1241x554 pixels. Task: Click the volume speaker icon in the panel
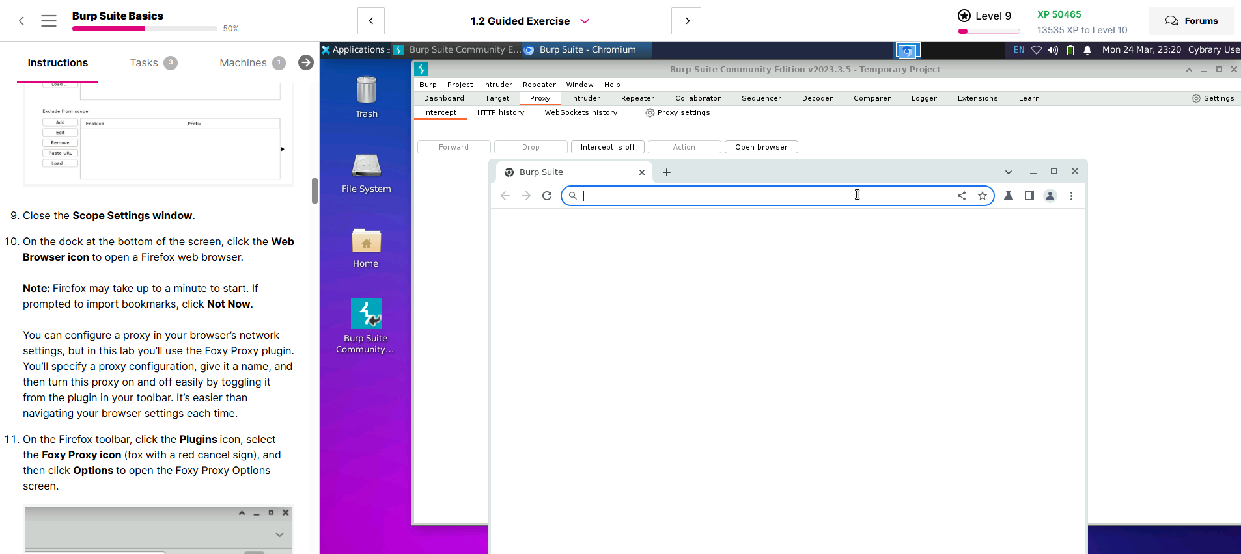(x=1053, y=50)
